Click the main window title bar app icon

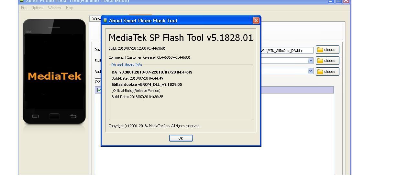[22, 1]
